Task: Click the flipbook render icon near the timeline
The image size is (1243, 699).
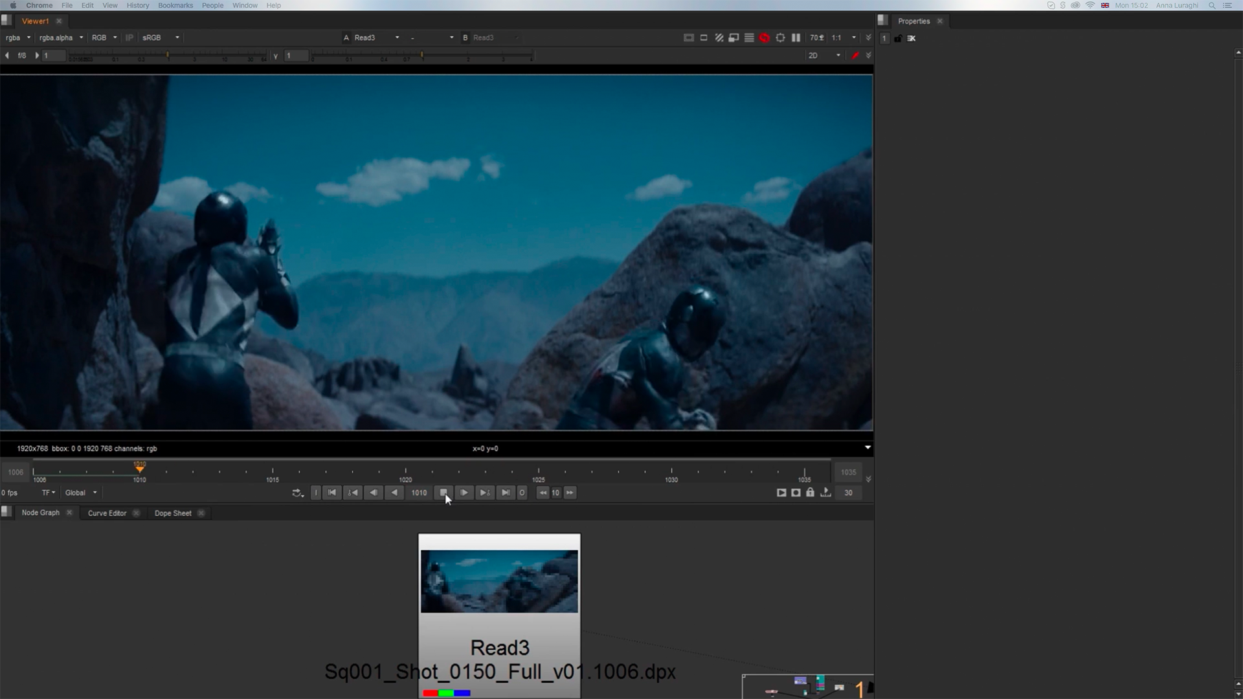Action: (781, 493)
